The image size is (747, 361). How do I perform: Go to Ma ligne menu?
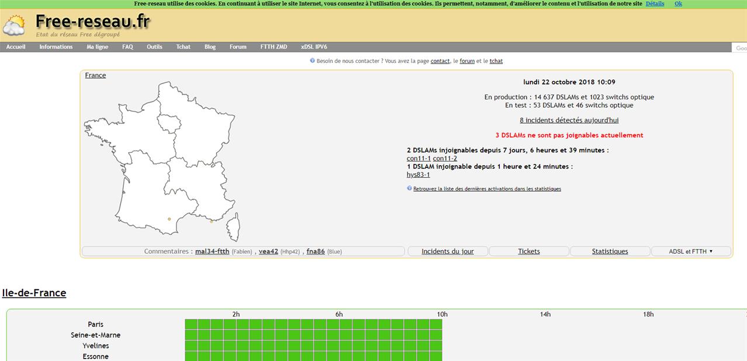(98, 47)
